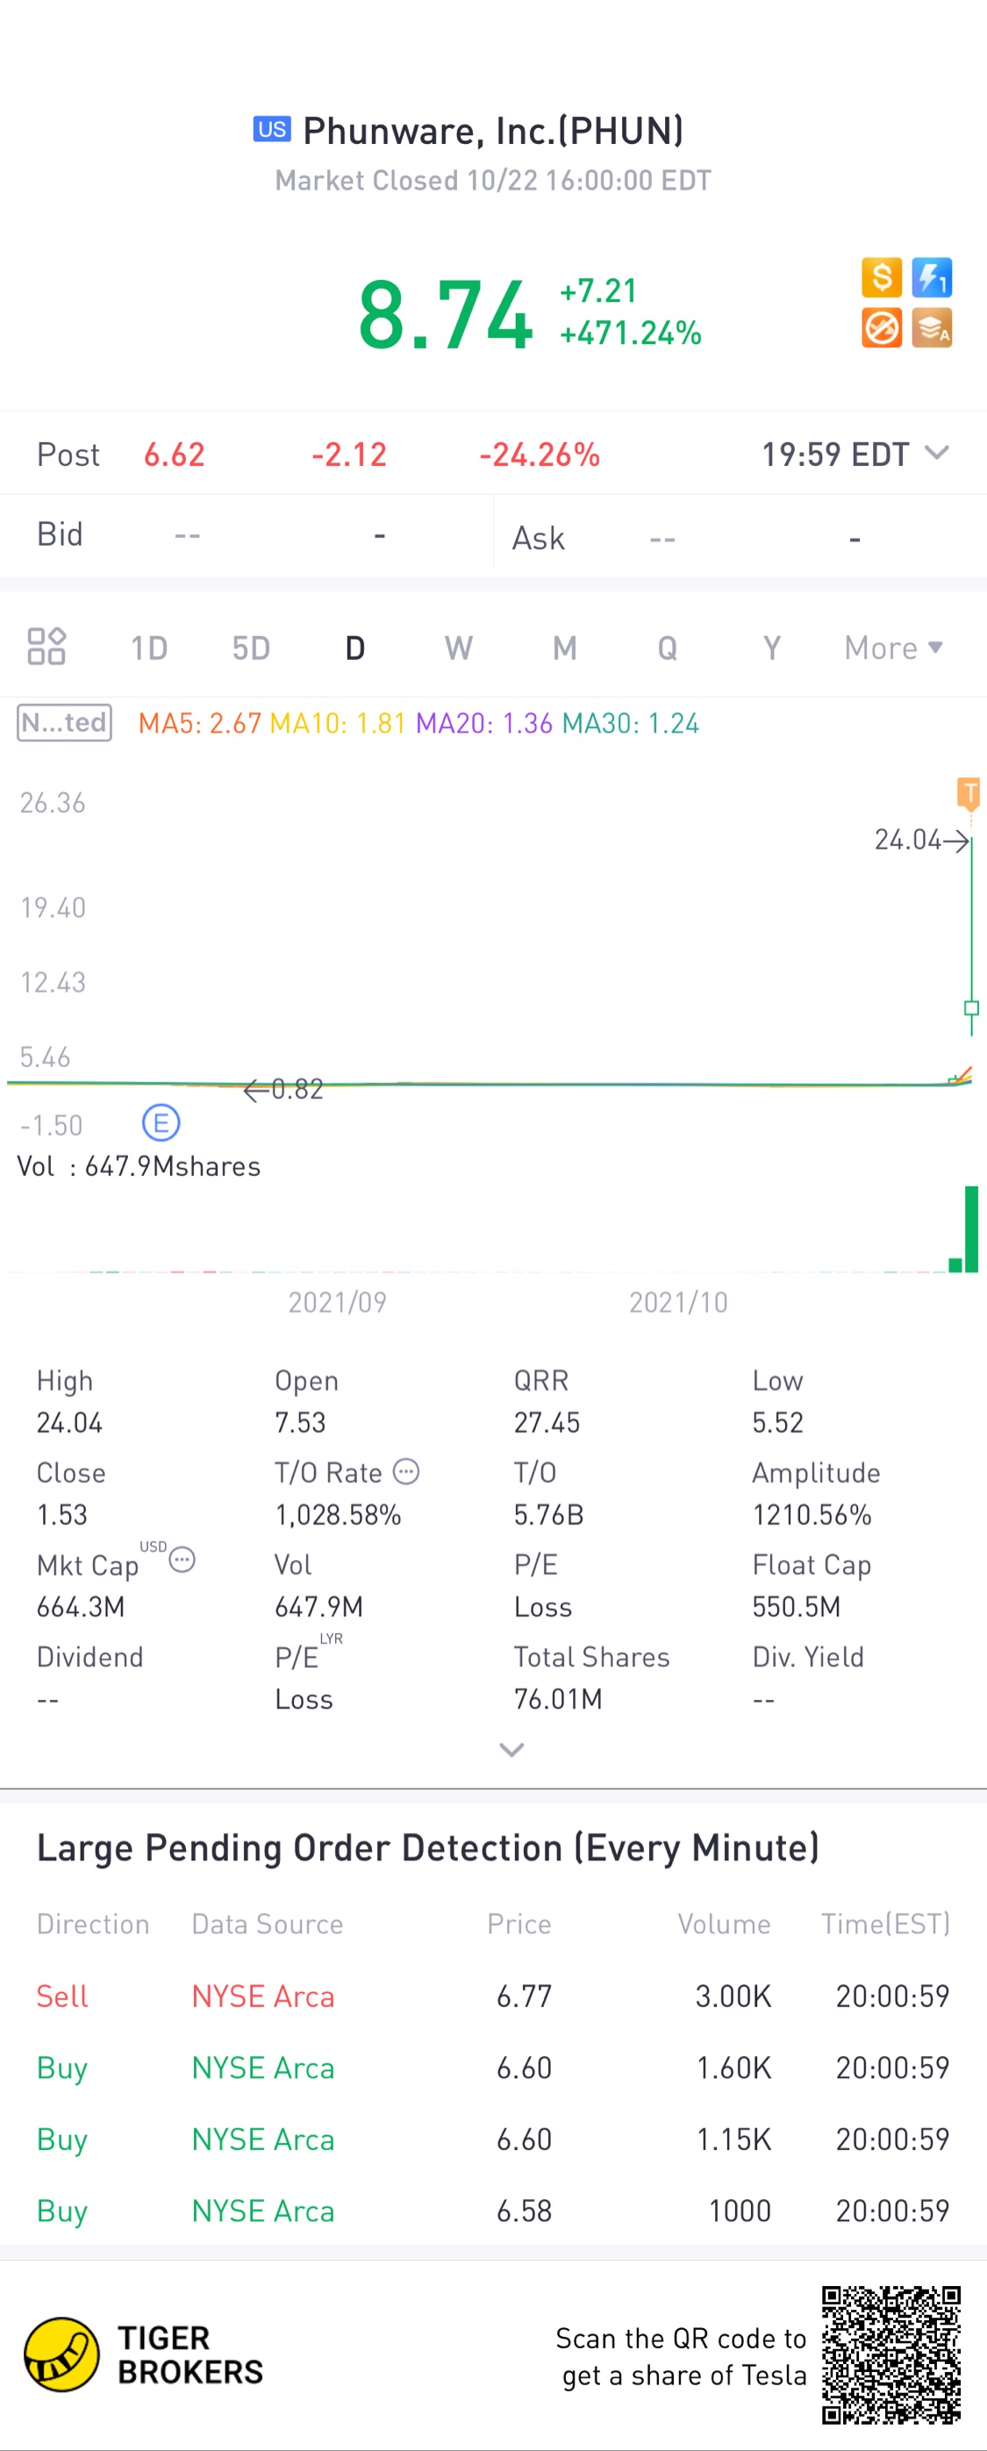
Task: Select the Y yearly chart tab
Action: click(x=771, y=648)
